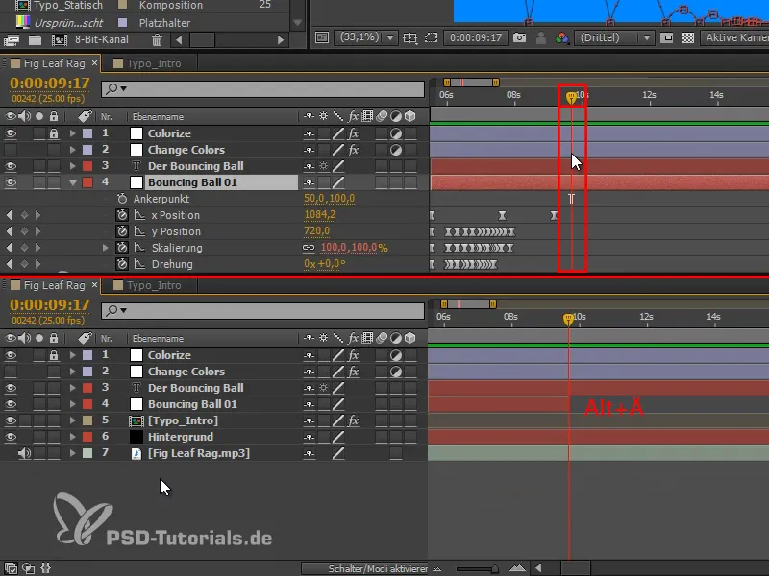Toggle the transparency grid checkerboard icon
The width and height of the screenshot is (769, 576).
coord(687,37)
